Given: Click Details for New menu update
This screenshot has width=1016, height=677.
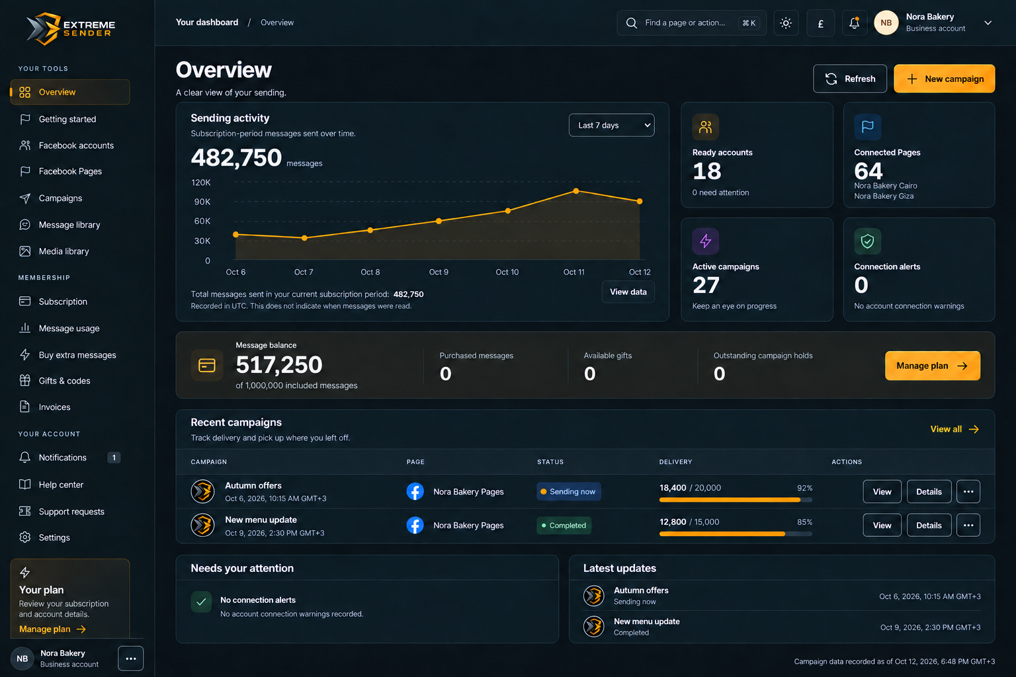Looking at the screenshot, I should pyautogui.click(x=929, y=526).
